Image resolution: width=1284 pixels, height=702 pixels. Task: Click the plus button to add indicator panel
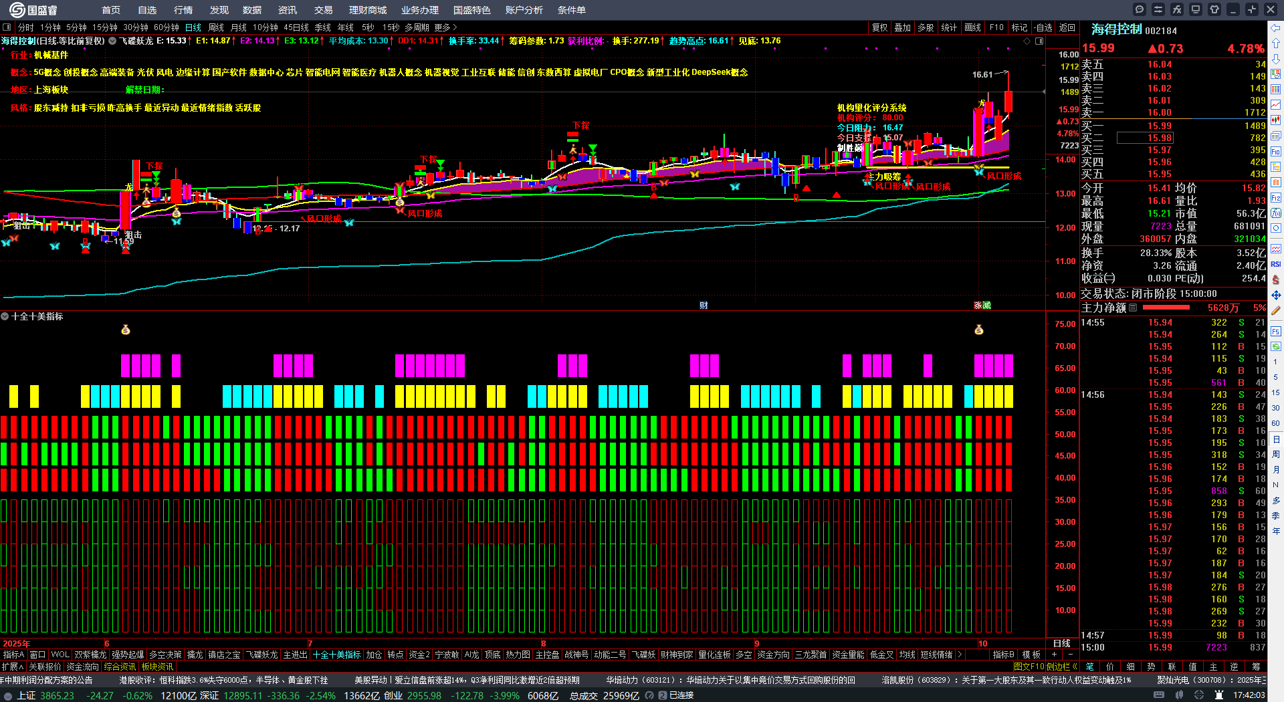coord(1054,655)
